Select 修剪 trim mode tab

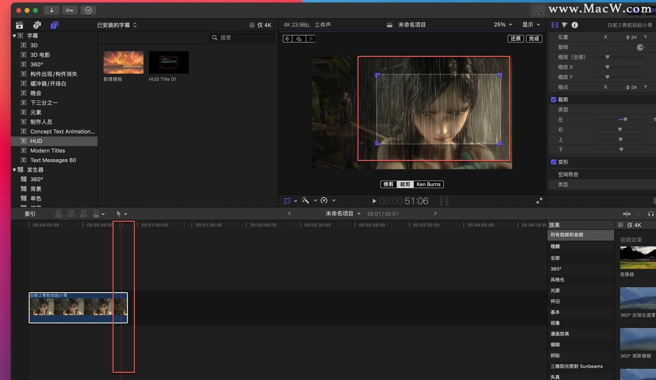pos(388,184)
